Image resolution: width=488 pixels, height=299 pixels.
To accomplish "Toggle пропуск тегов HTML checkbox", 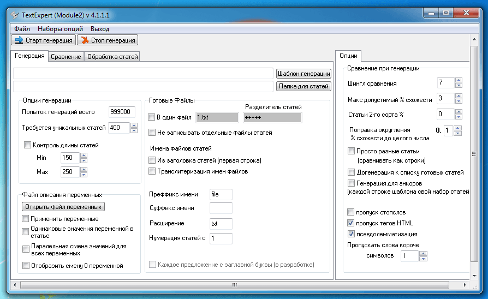I will 351,223.
